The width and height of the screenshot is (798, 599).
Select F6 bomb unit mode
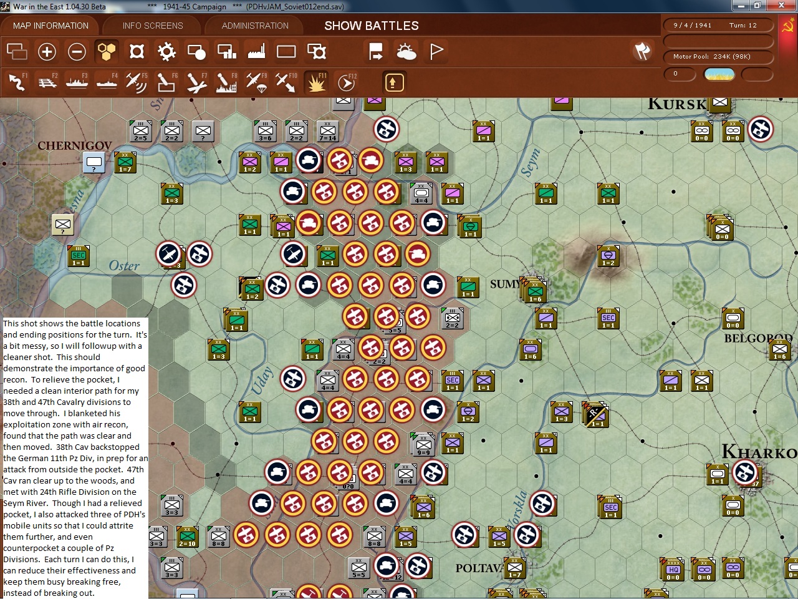point(166,82)
